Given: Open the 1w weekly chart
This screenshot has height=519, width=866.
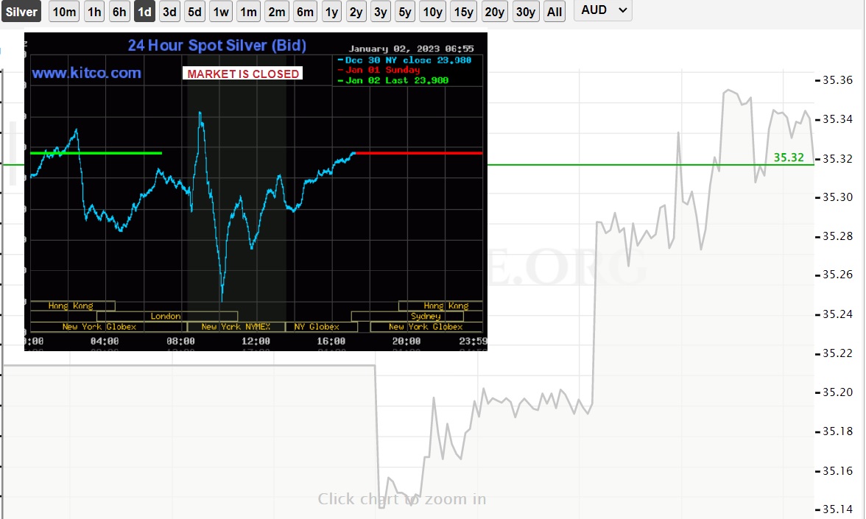Looking at the screenshot, I should pyautogui.click(x=220, y=12).
